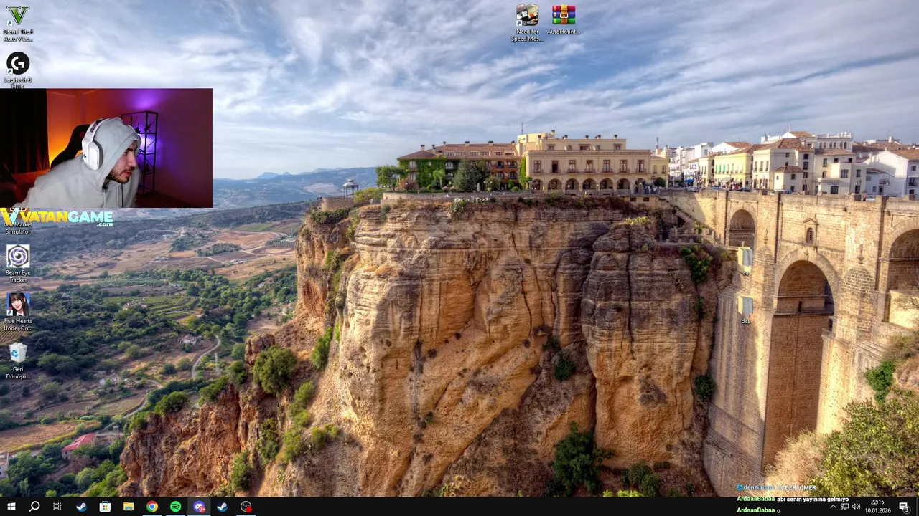Open the second Steam icon in the taskbar
The image size is (919, 516).
coord(223,507)
